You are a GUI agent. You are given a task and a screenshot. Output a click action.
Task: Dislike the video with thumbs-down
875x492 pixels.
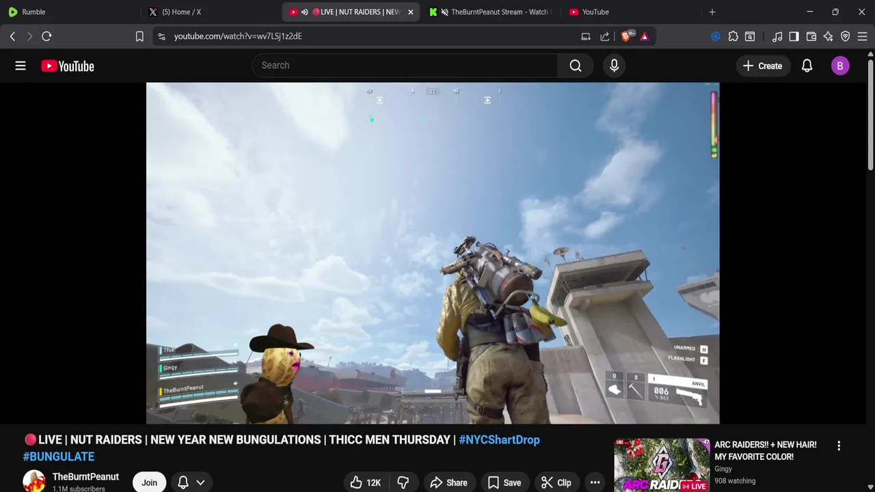[403, 482]
